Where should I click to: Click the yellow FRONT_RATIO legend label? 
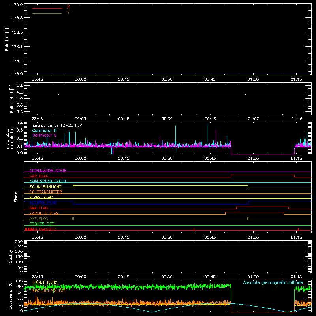pyautogui.click(x=45, y=282)
